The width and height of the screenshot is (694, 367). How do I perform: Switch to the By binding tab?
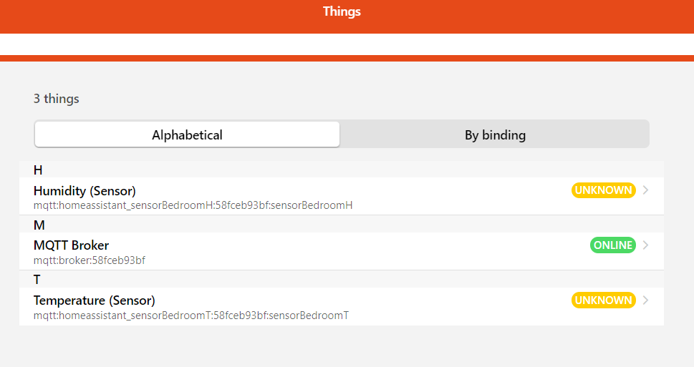tap(495, 134)
